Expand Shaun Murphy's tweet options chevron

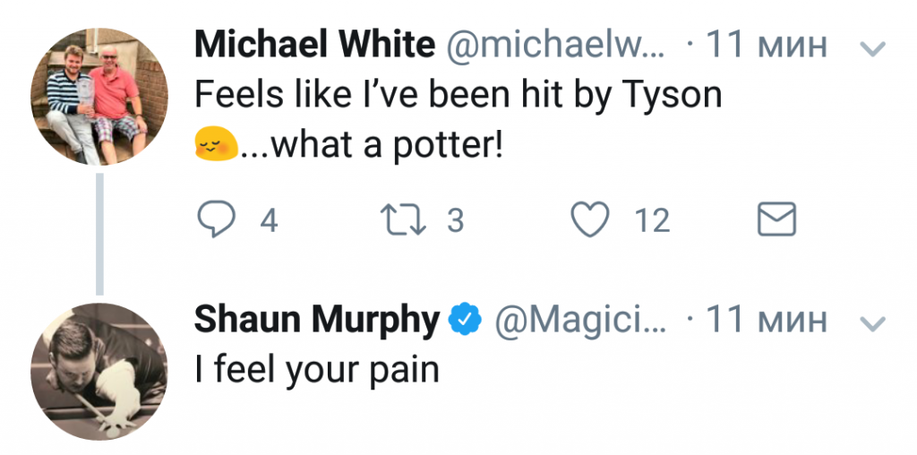[871, 322]
